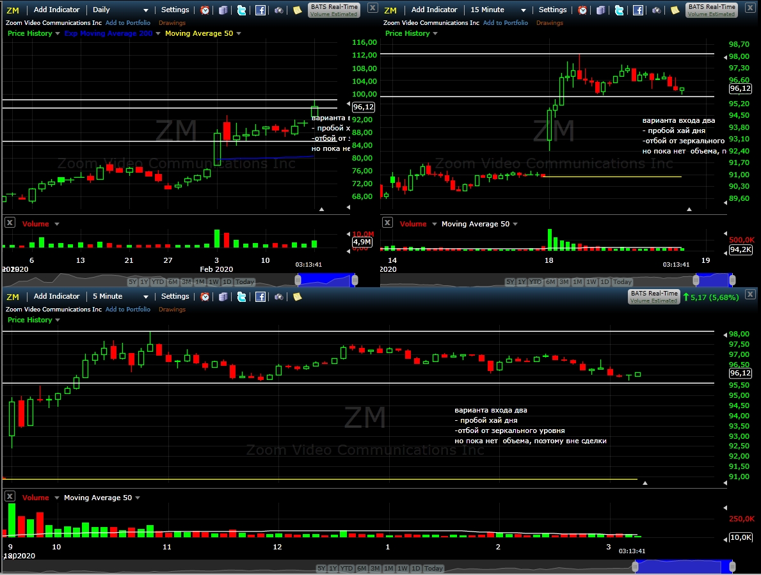Share 15 Minute chart on Facebook
The image size is (761, 575).
click(637, 10)
